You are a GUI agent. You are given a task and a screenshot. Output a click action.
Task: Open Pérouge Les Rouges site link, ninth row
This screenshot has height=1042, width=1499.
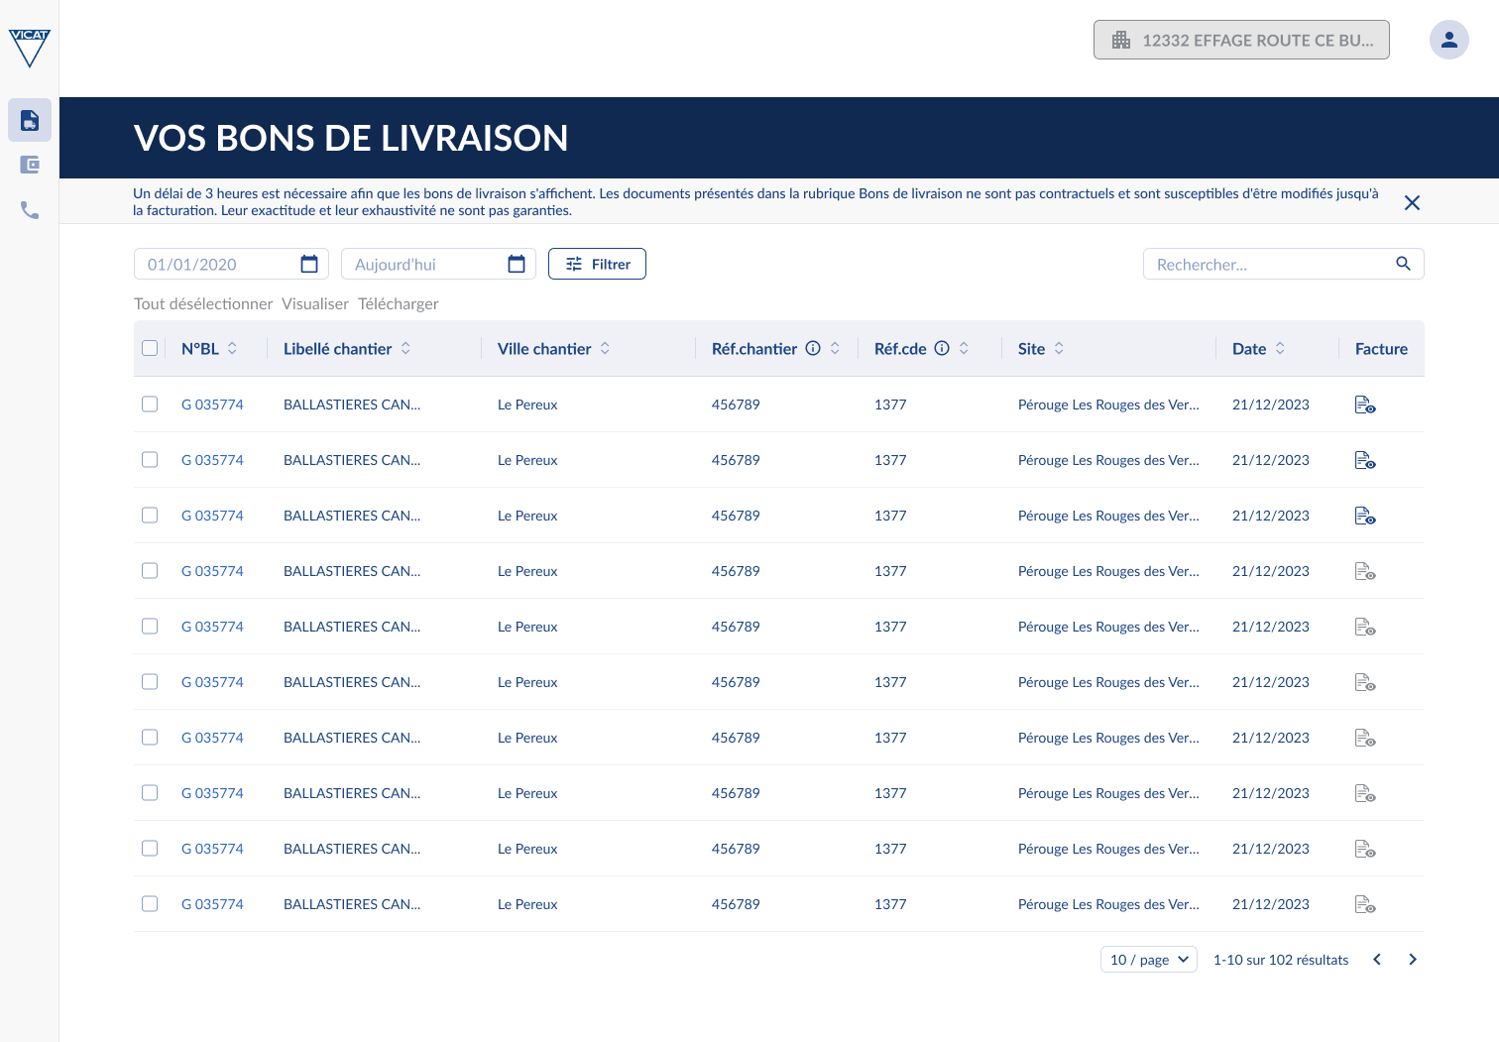click(1108, 849)
